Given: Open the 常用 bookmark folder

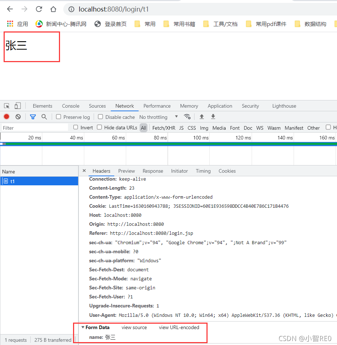Looking at the screenshot, I should coord(145,24).
